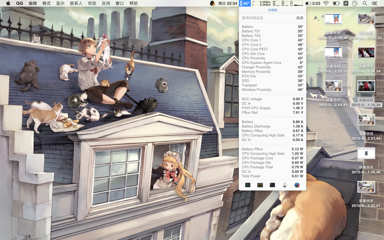Select desktop screenshot file ending 1.49.38
The image size is (384, 240).
click(x=333, y=26)
